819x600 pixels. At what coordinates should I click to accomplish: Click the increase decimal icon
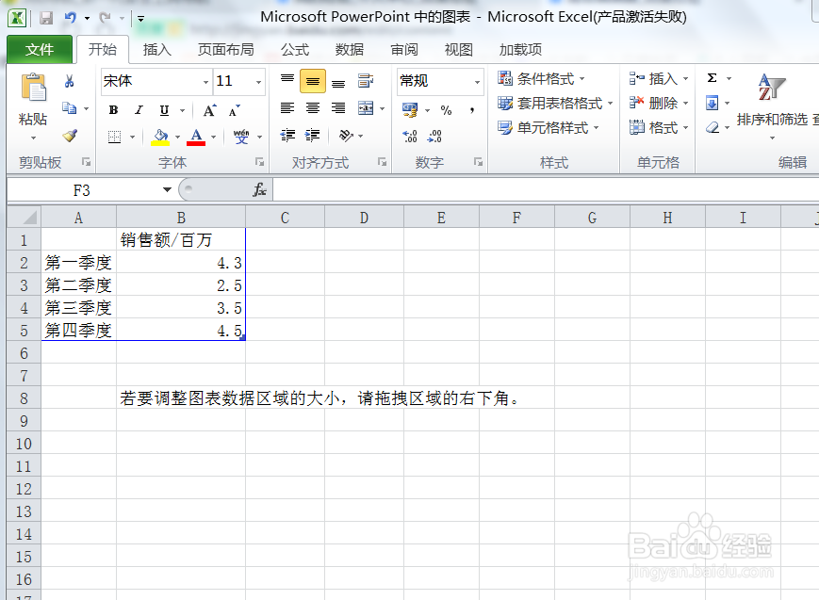click(410, 137)
